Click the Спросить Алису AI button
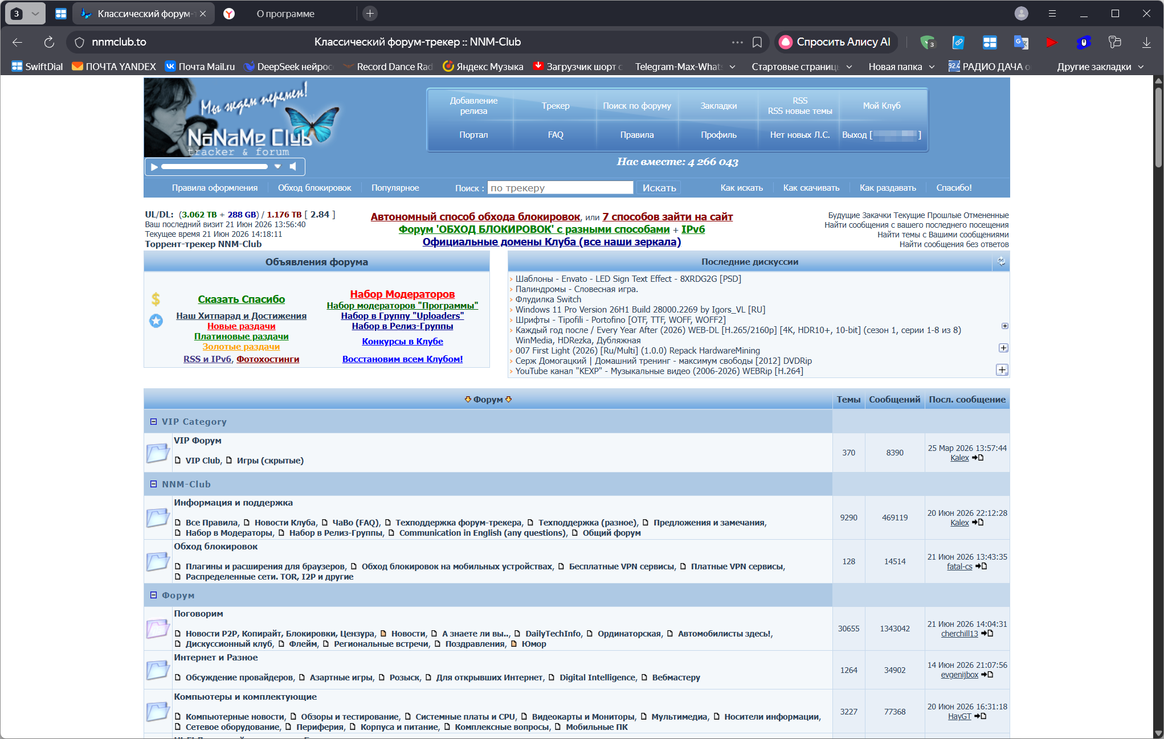Screen dimensions: 1164x739 point(835,42)
